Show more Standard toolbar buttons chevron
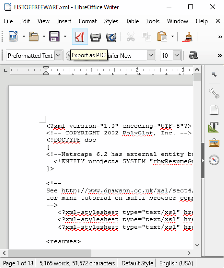 [220, 37]
